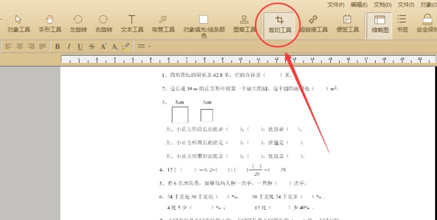Click question 4 starting with 12÷

223,170
